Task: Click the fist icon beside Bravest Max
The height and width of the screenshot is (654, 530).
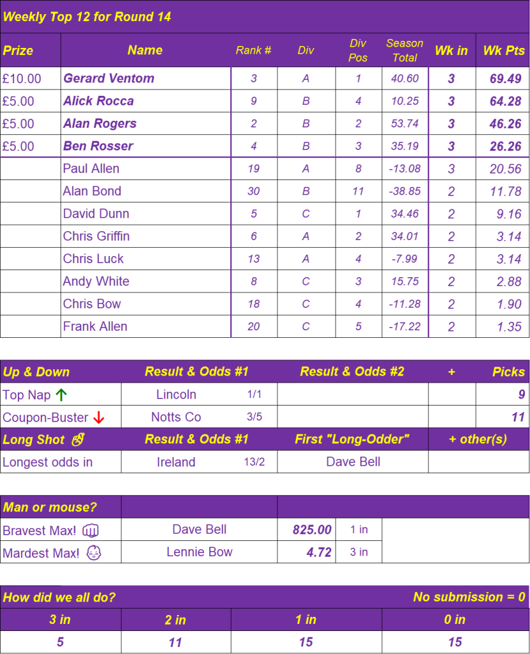Action: click(x=92, y=530)
